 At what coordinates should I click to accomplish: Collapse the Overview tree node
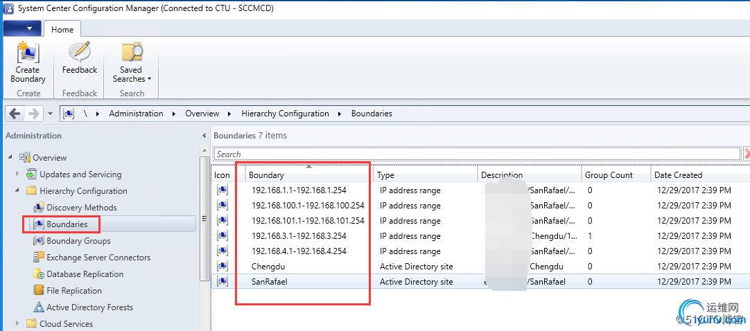[11, 158]
